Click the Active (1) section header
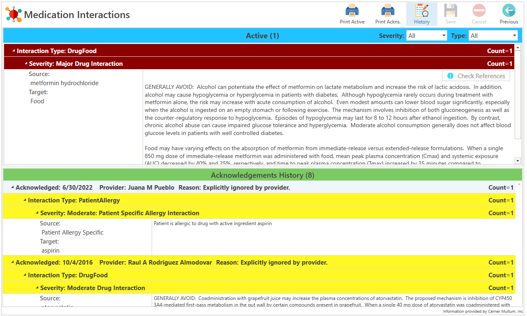This screenshot has width=527, height=316. pyautogui.click(x=262, y=36)
